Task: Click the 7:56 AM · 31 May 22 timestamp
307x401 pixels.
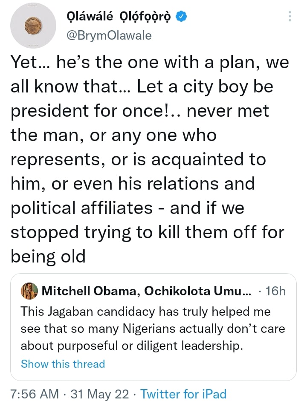Action: pyautogui.click(x=70, y=394)
